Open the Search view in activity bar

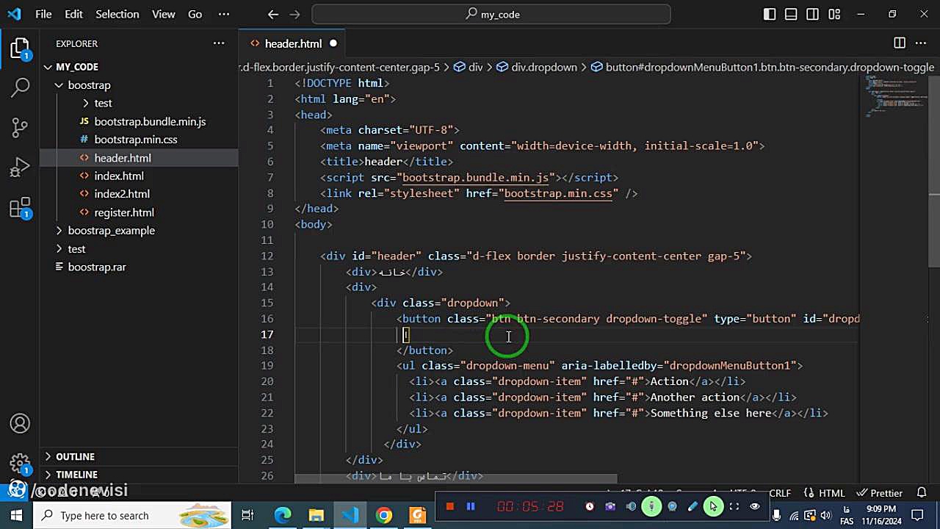[21, 88]
